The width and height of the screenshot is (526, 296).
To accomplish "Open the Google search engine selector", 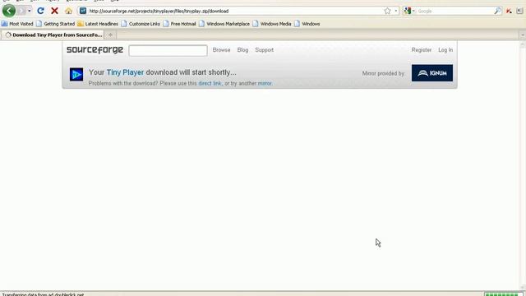I will pyautogui.click(x=409, y=11).
